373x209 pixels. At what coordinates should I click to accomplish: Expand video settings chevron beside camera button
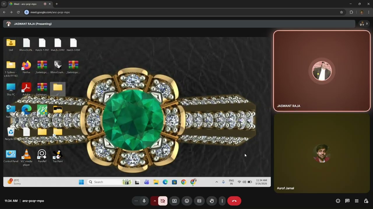(x=155, y=201)
